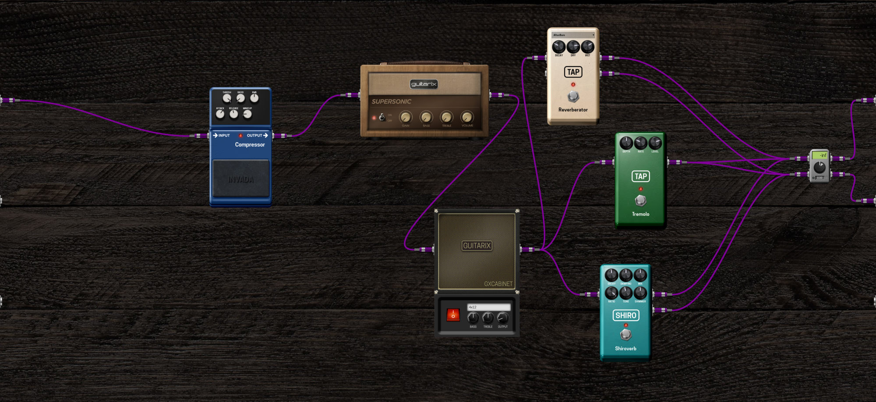This screenshot has width=876, height=402.
Task: Click the Compressor THRESH knob
Action: click(227, 98)
